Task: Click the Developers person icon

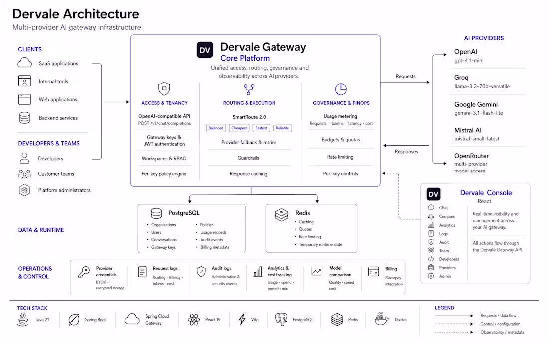Action: [x=24, y=158]
